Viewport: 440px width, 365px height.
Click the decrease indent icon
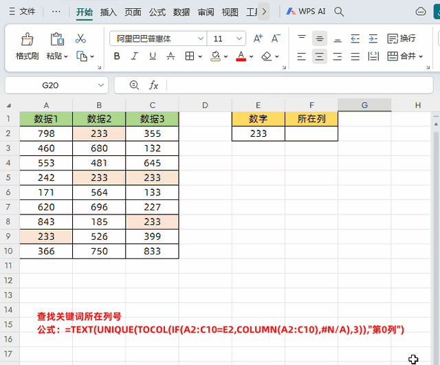pos(355,38)
